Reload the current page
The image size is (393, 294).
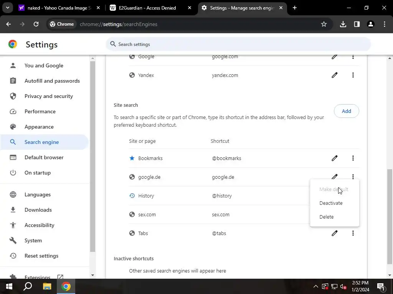click(x=36, y=24)
